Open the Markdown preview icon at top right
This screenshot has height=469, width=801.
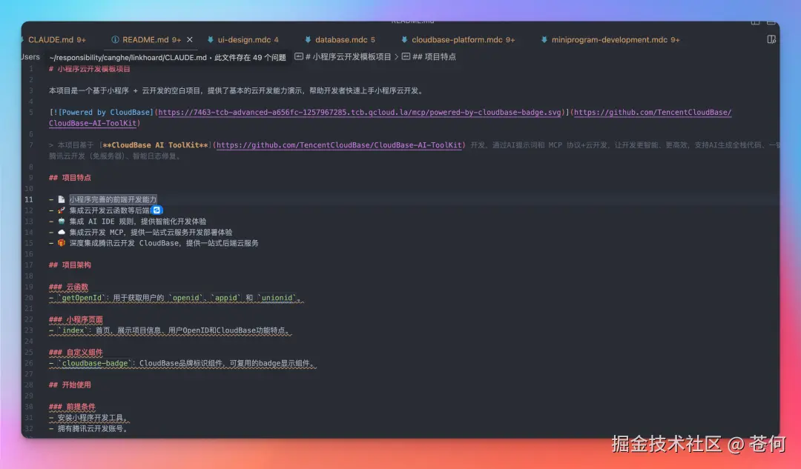[x=770, y=39]
